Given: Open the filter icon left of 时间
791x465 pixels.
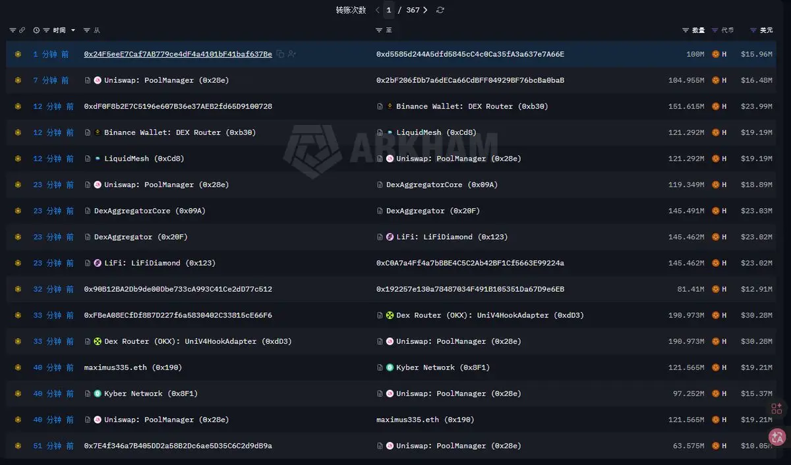Looking at the screenshot, I should [x=46, y=30].
